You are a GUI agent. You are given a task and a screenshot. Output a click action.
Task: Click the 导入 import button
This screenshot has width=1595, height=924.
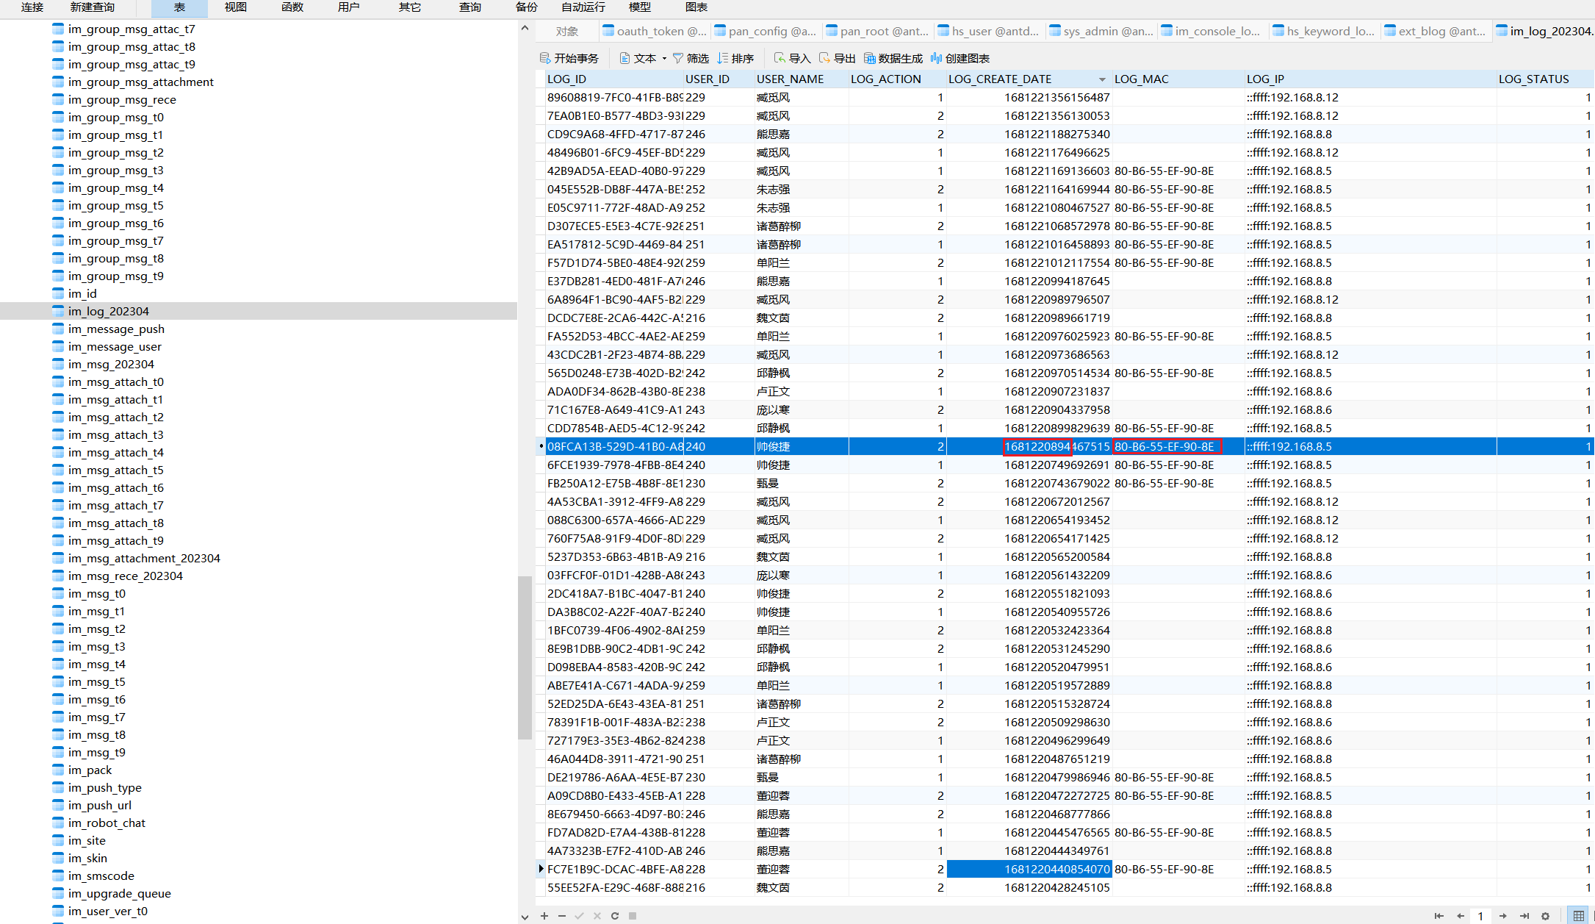point(791,58)
